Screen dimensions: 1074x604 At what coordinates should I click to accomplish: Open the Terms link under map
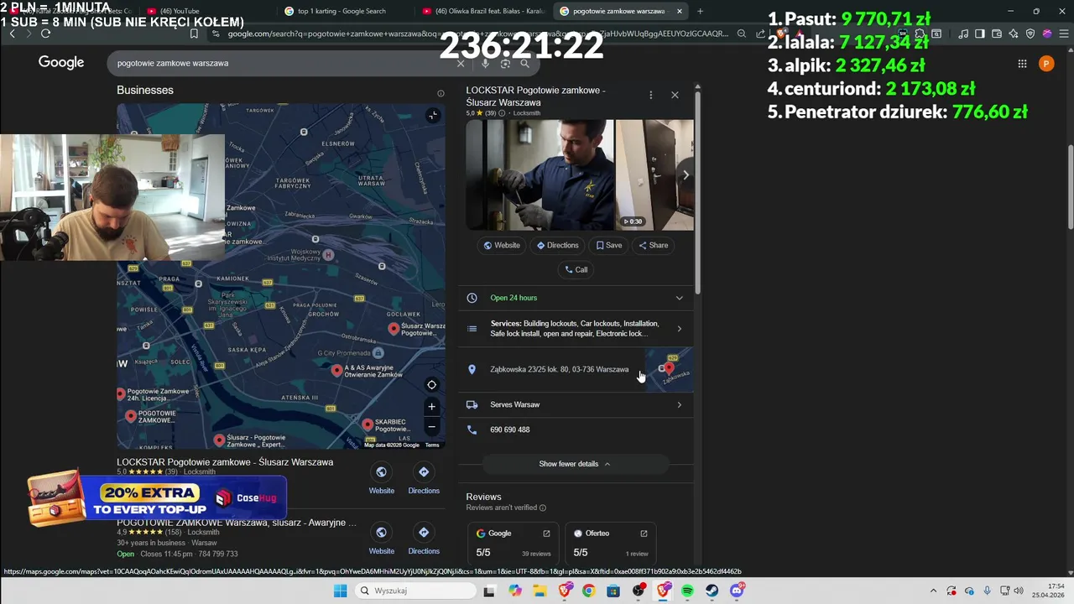tap(432, 445)
